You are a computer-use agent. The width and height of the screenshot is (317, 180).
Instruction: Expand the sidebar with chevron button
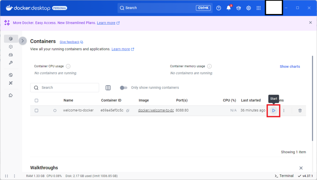point(23,41)
